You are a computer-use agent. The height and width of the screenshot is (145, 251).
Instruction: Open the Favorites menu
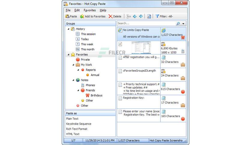[90, 10]
